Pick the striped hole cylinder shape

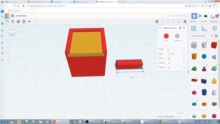pyautogui.click(x=204, y=45)
